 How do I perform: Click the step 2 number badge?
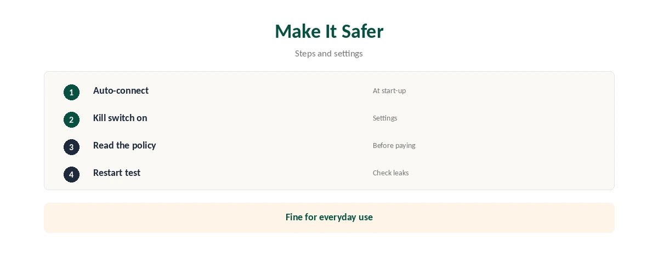coord(71,119)
